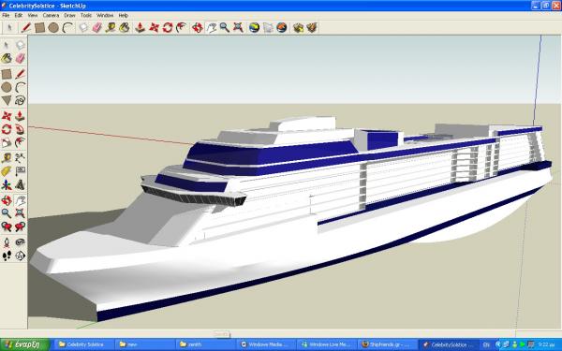
Task: Open the Windows Start button
Action: pyautogui.click(x=25, y=344)
